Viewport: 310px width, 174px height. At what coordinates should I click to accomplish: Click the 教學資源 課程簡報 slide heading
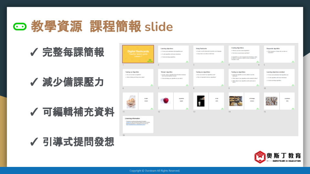point(102,27)
